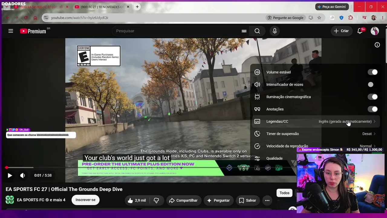387x218 pixels.
Task: Click the video progress bar scrubber
Action: [x=6, y=167]
